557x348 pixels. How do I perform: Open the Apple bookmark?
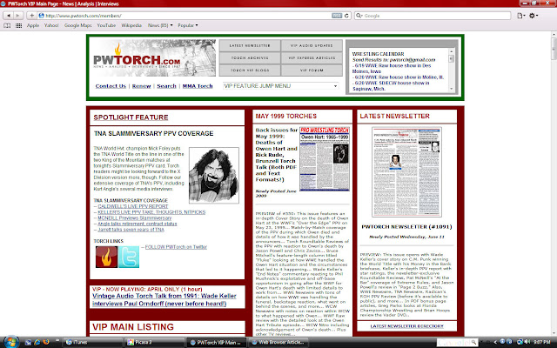[x=33, y=25]
